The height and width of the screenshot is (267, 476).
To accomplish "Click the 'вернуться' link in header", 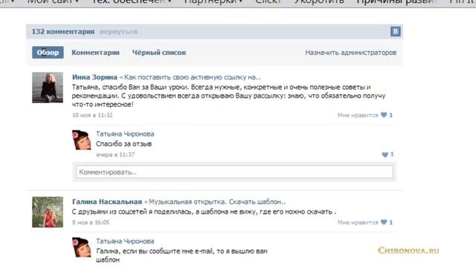I will (119, 31).
